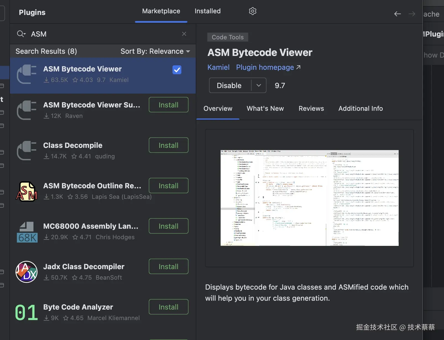Open the Reviews tab
Viewport: 444px width, 340px height.
tap(311, 109)
